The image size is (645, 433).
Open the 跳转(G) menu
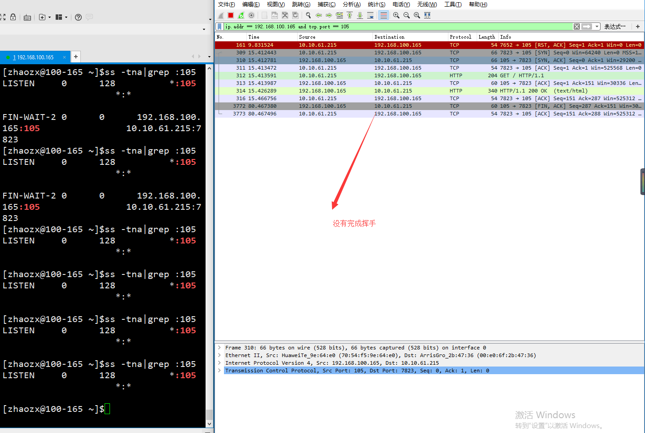[x=301, y=4]
